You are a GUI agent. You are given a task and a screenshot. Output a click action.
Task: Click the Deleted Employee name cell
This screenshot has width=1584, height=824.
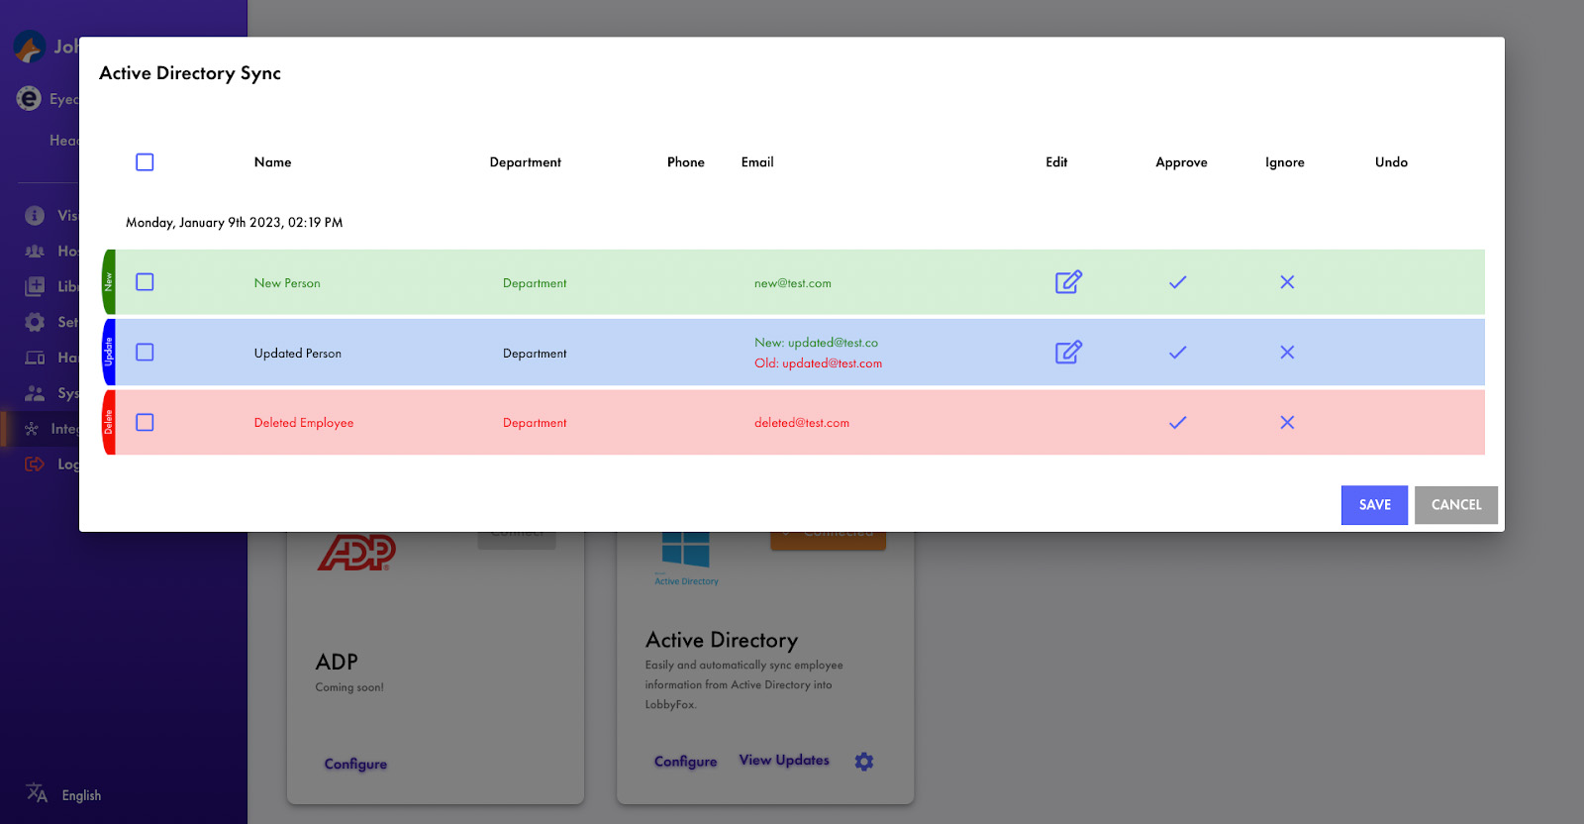(x=303, y=423)
